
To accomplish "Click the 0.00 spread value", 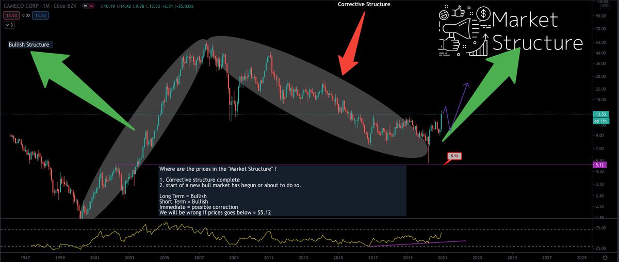I will click(x=26, y=15).
